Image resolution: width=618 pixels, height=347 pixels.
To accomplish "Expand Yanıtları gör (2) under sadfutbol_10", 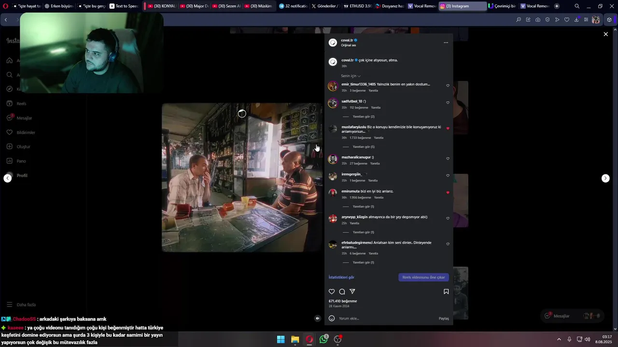I will point(364,117).
